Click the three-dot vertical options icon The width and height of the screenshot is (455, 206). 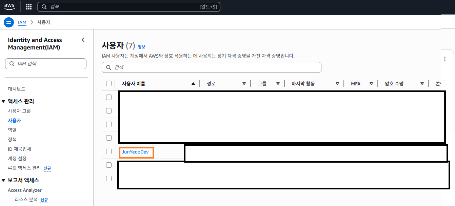(x=445, y=59)
